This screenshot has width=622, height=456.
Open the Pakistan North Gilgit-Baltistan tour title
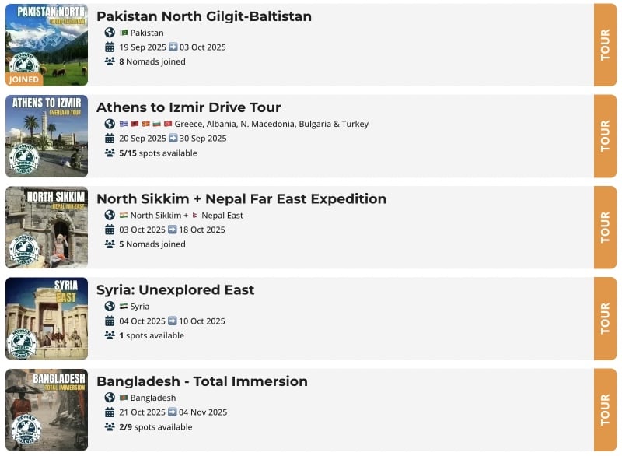click(204, 16)
